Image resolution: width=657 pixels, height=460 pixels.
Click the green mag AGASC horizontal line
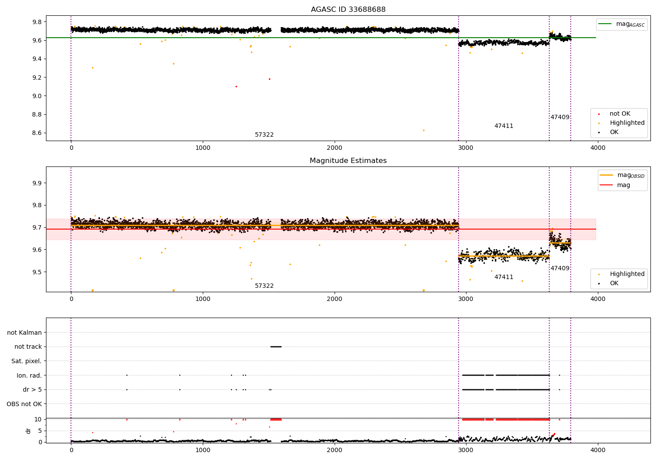coord(321,38)
